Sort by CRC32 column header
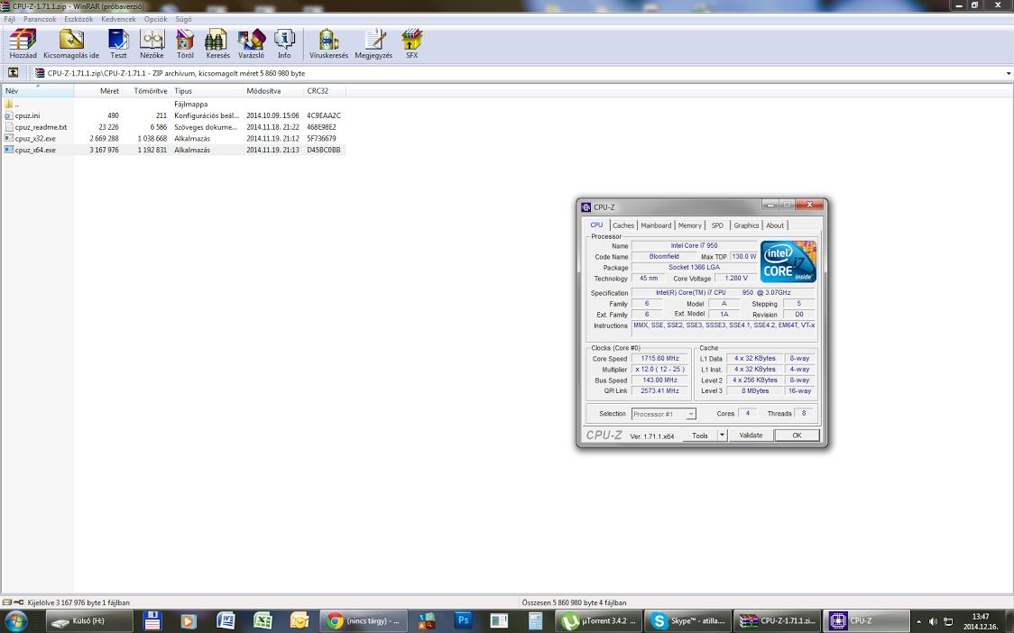The width and height of the screenshot is (1014, 633). point(324,91)
